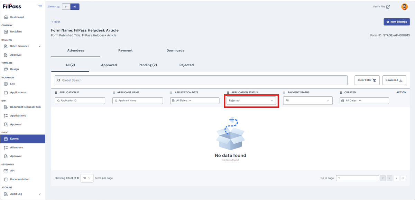Go to the last page button
The height and width of the screenshot is (200, 415).
click(x=403, y=178)
